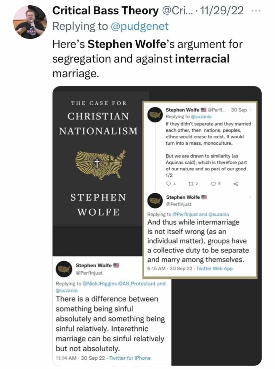The width and height of the screenshot is (275, 369).
Task: Click the share icon beside the like count
Action: click(236, 183)
